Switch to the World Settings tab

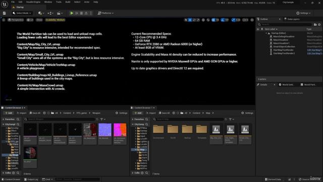click(x=286, y=84)
